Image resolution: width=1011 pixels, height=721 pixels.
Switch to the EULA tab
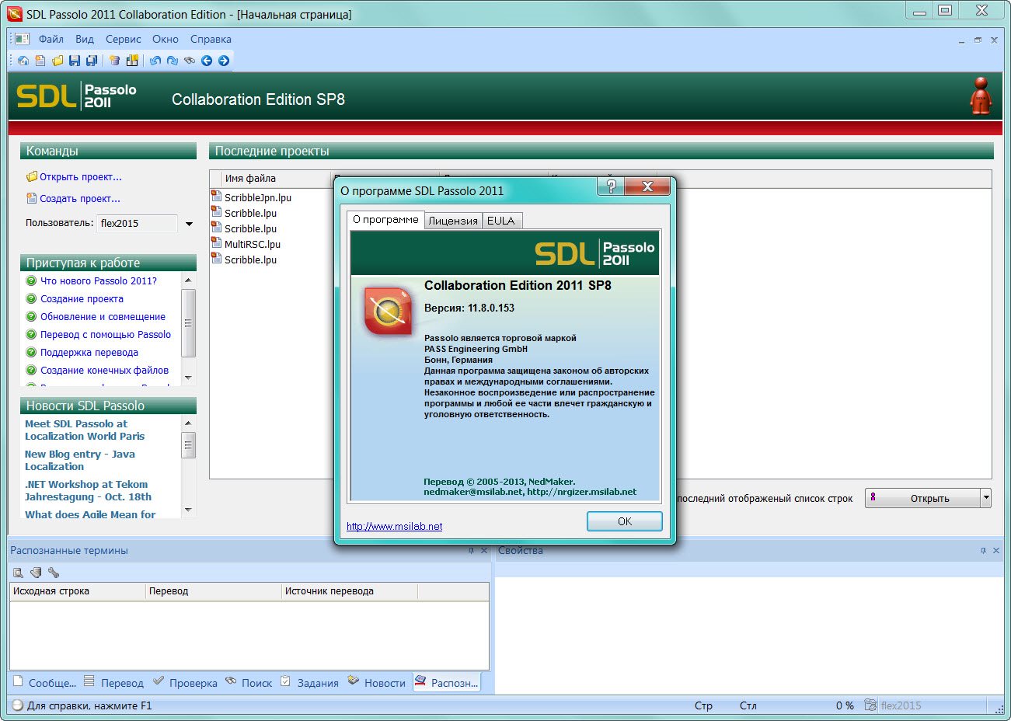tap(501, 221)
